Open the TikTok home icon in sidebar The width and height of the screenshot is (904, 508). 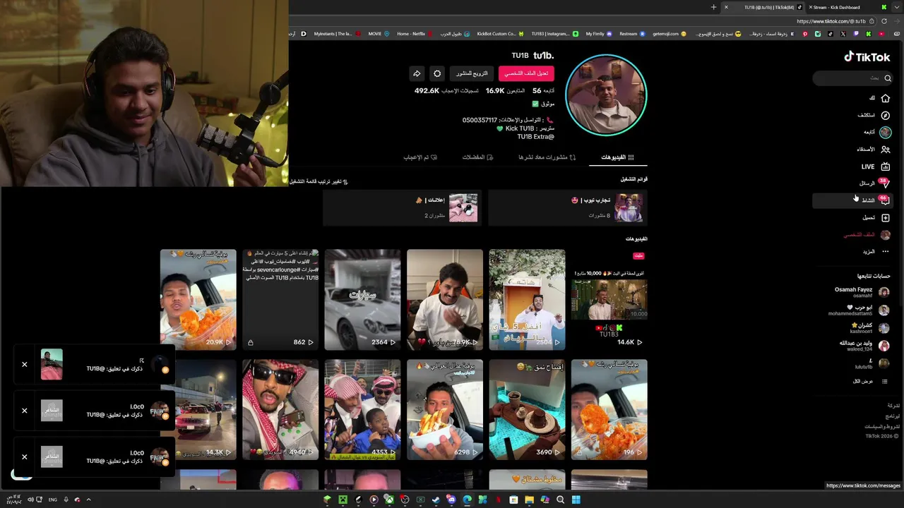coord(885,98)
